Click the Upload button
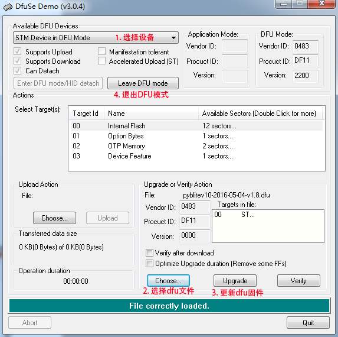338x337 pixels. (107, 218)
